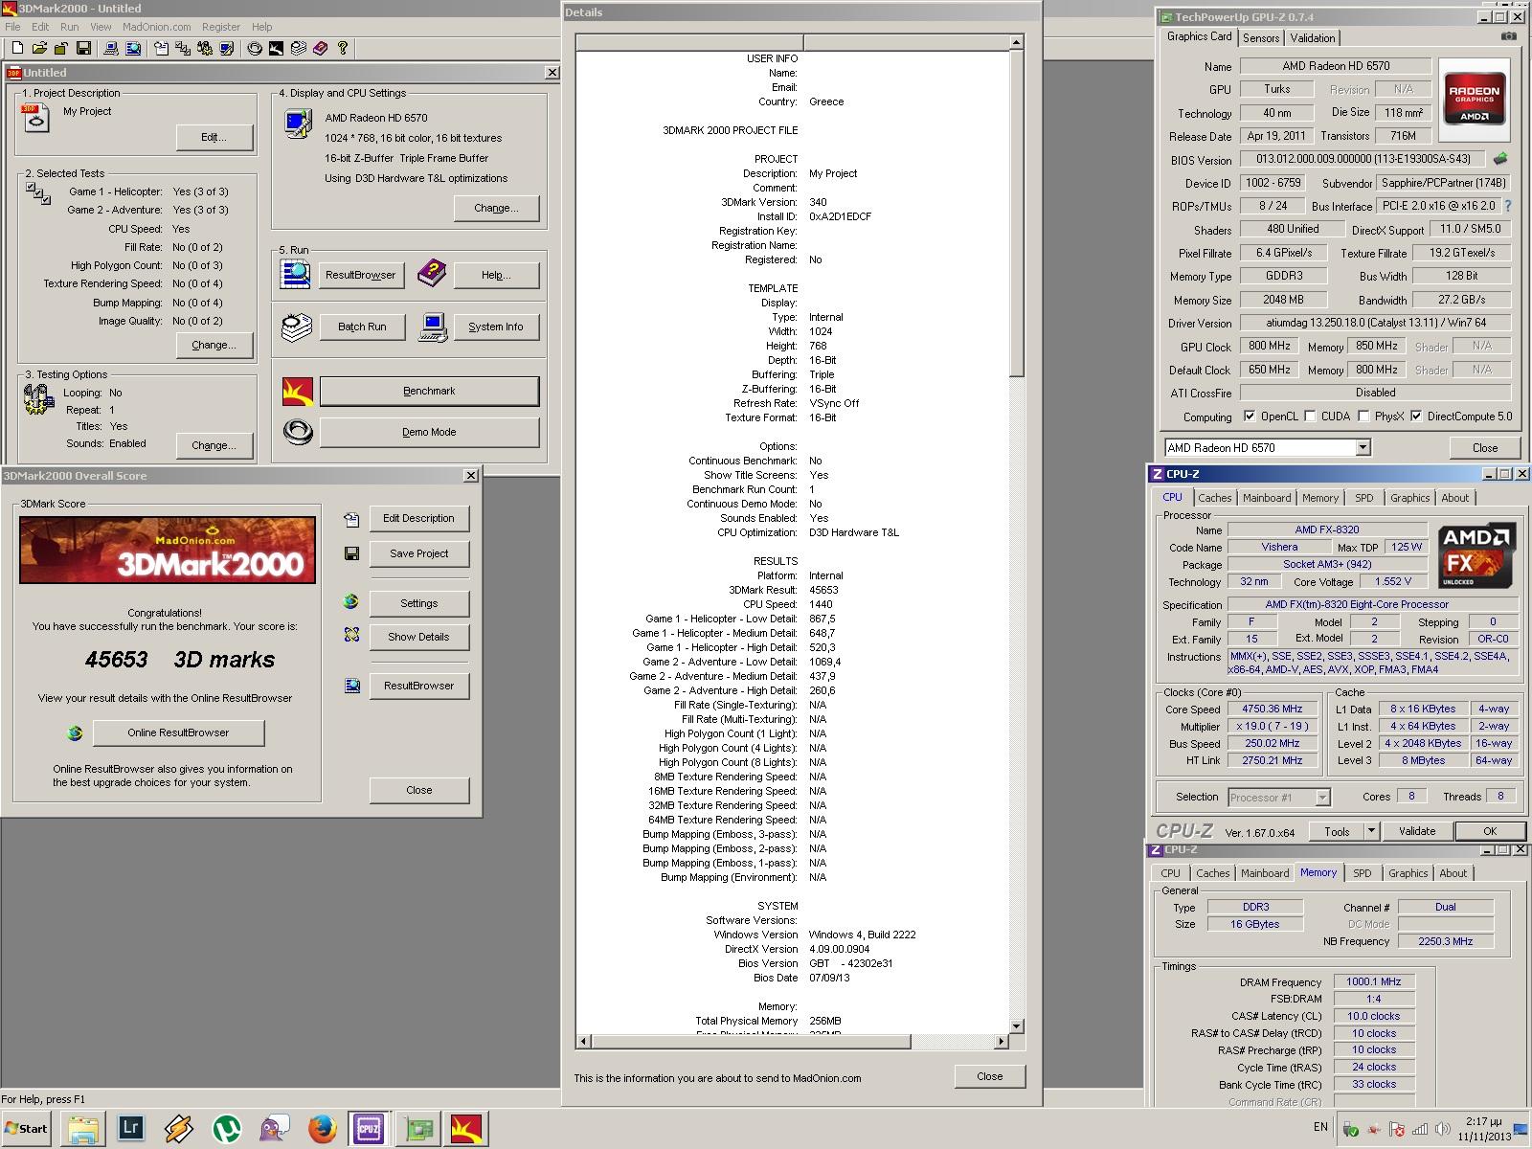Click the Details vertical scrollbar down arrow
Viewport: 1532px width, 1149px height.
point(1017,1026)
